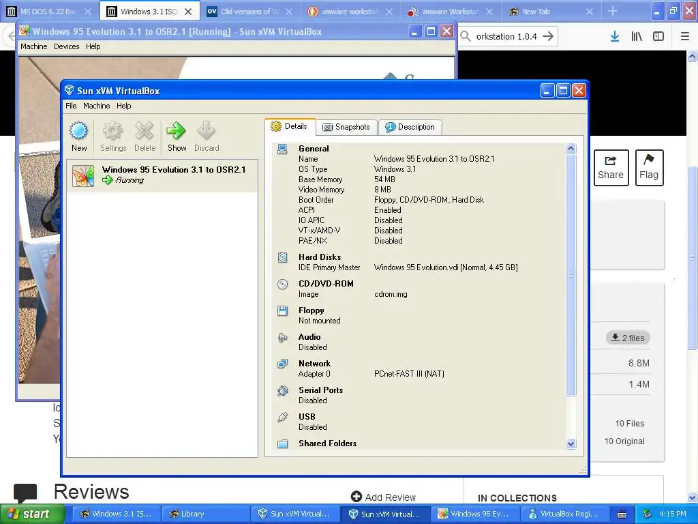Open the Machine menu in VirtualBox manager
The width and height of the screenshot is (698, 524).
[97, 106]
